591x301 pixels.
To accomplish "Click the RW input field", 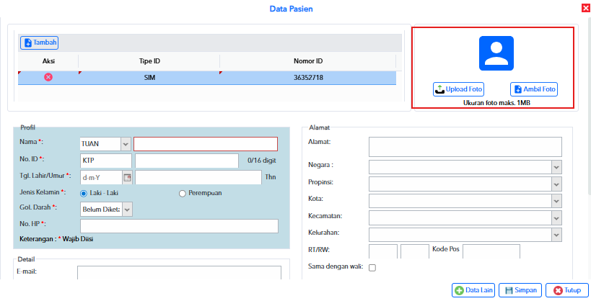I will click(415, 251).
